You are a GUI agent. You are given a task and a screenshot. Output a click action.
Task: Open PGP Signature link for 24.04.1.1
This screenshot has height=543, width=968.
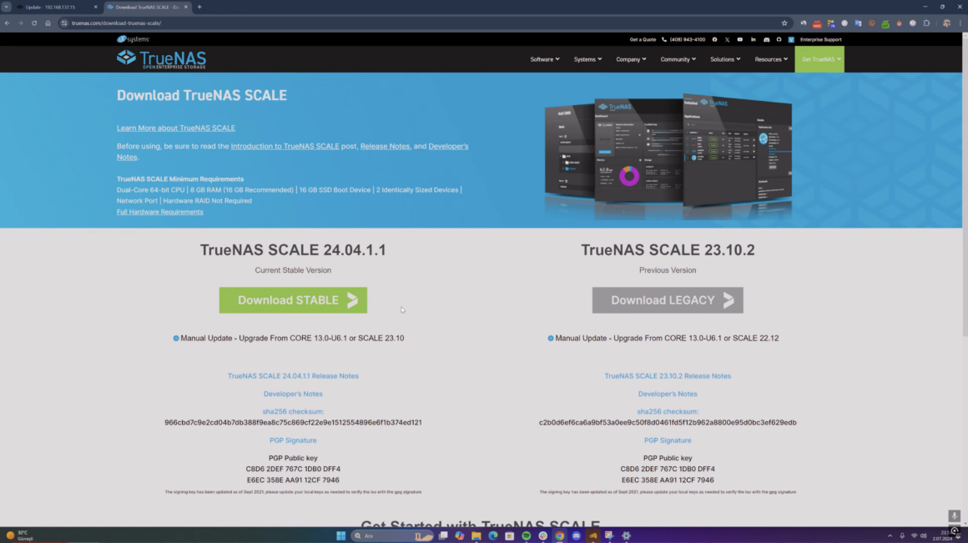[293, 440]
